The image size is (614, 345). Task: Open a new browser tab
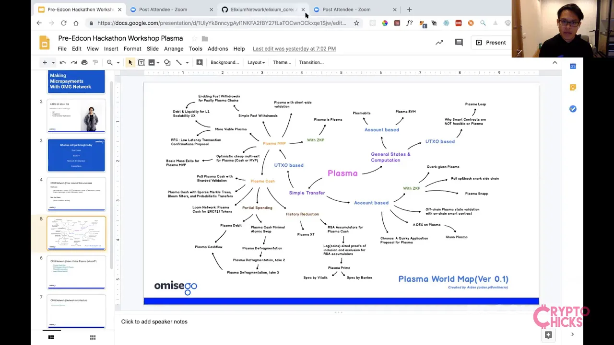point(409,10)
